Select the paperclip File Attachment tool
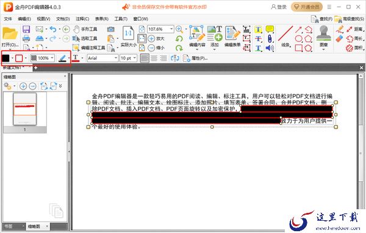The height and width of the screenshot is (233, 366). tap(270, 39)
